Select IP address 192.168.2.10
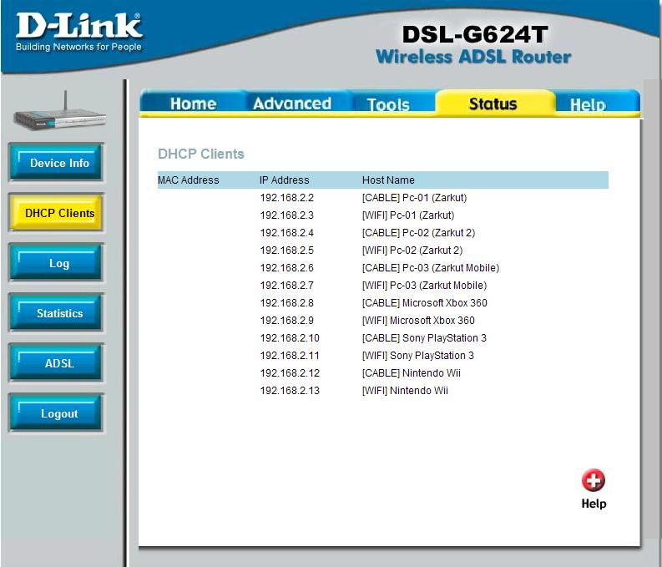The height and width of the screenshot is (567, 662). click(290, 337)
